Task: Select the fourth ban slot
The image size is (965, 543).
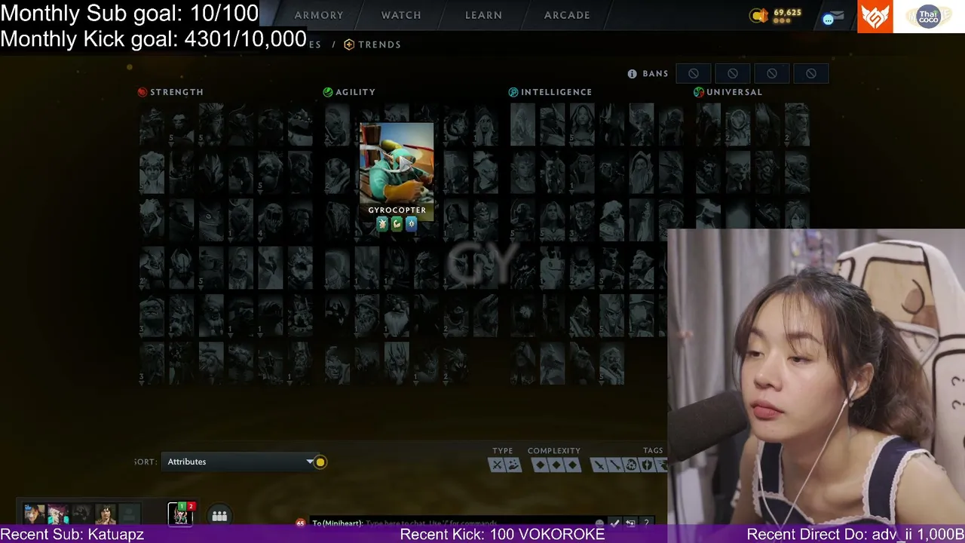Action: 811,74
